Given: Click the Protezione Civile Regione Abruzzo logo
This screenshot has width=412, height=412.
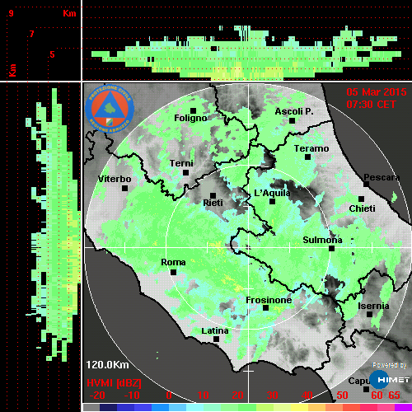Looking at the screenshot, I should point(110,109).
